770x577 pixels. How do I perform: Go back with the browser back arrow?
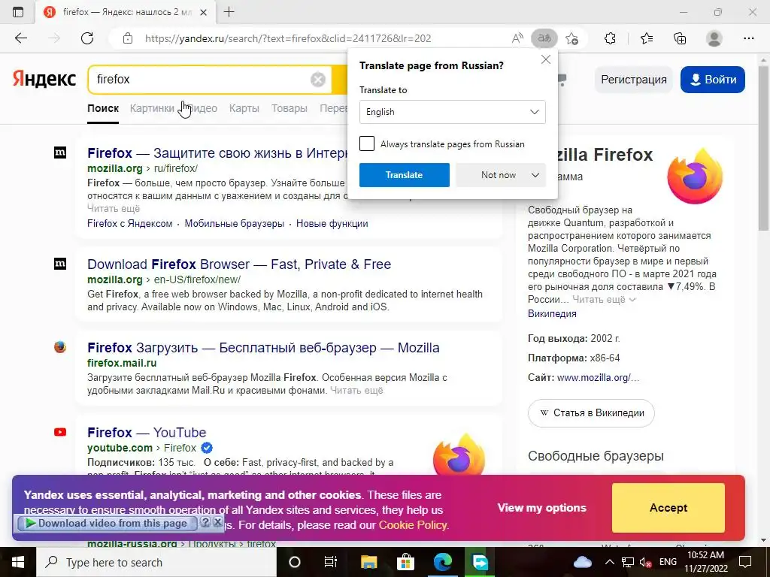pyautogui.click(x=21, y=38)
